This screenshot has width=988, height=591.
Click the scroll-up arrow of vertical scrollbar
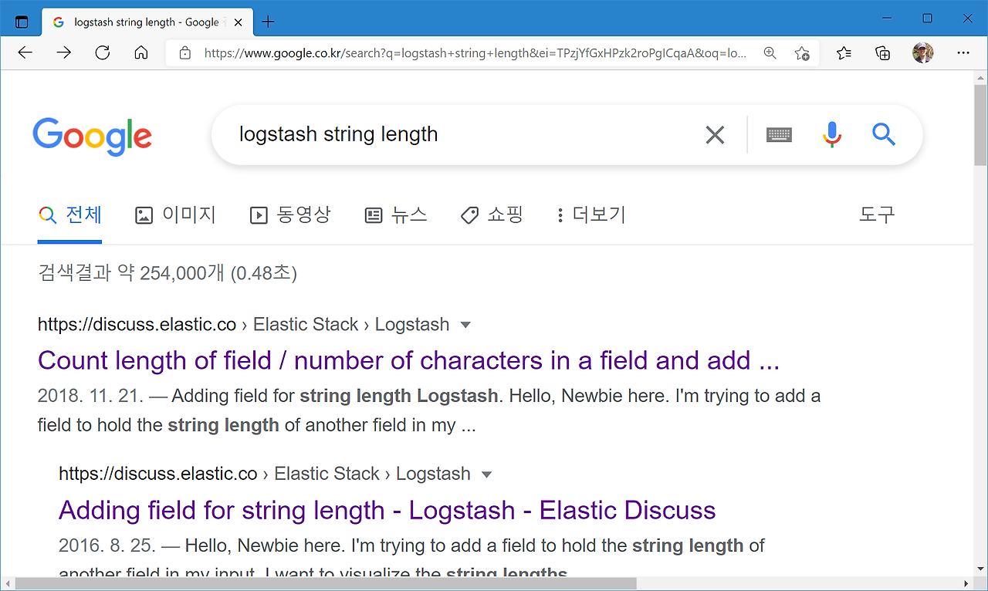coord(980,79)
